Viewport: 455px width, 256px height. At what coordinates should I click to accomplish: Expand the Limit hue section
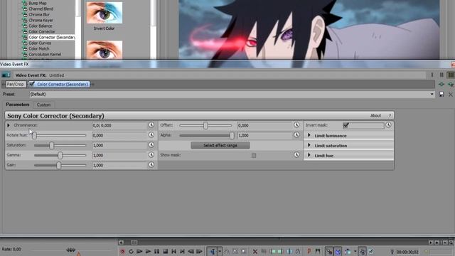pos(309,155)
